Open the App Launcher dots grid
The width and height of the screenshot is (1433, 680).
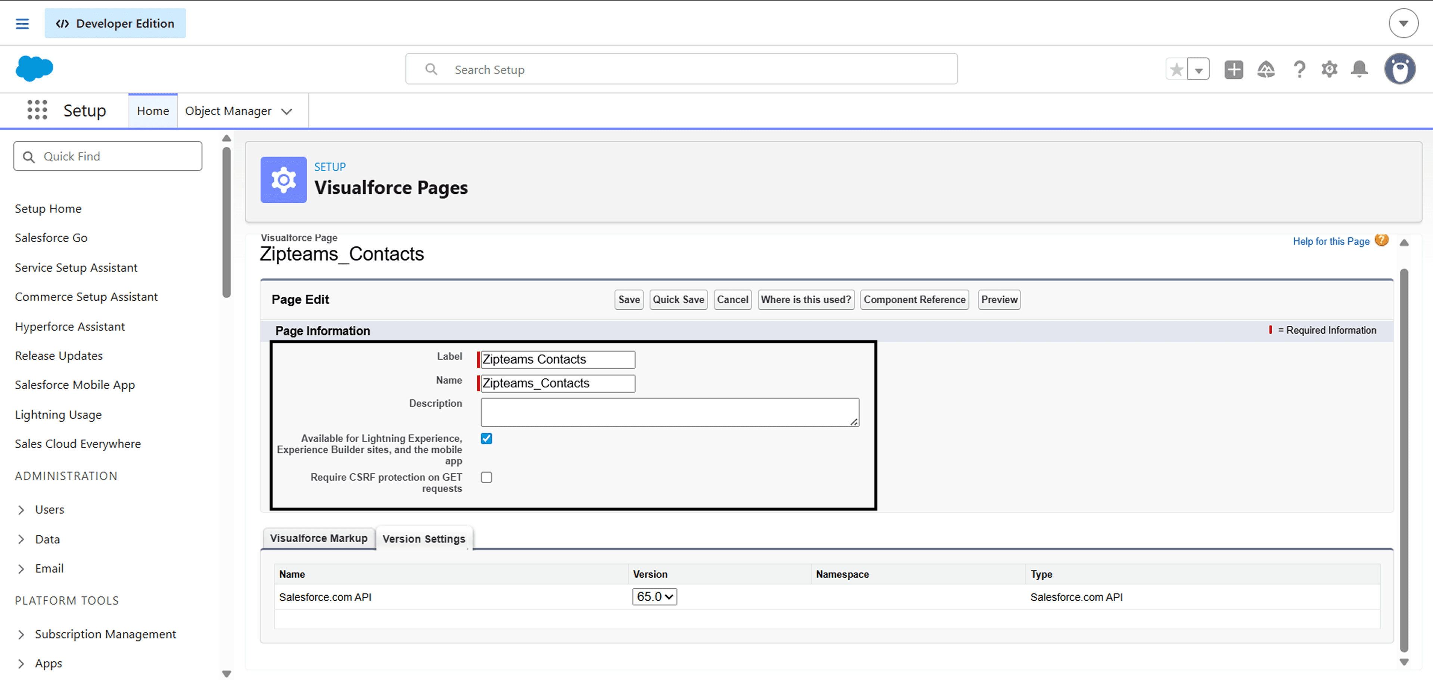pos(37,110)
